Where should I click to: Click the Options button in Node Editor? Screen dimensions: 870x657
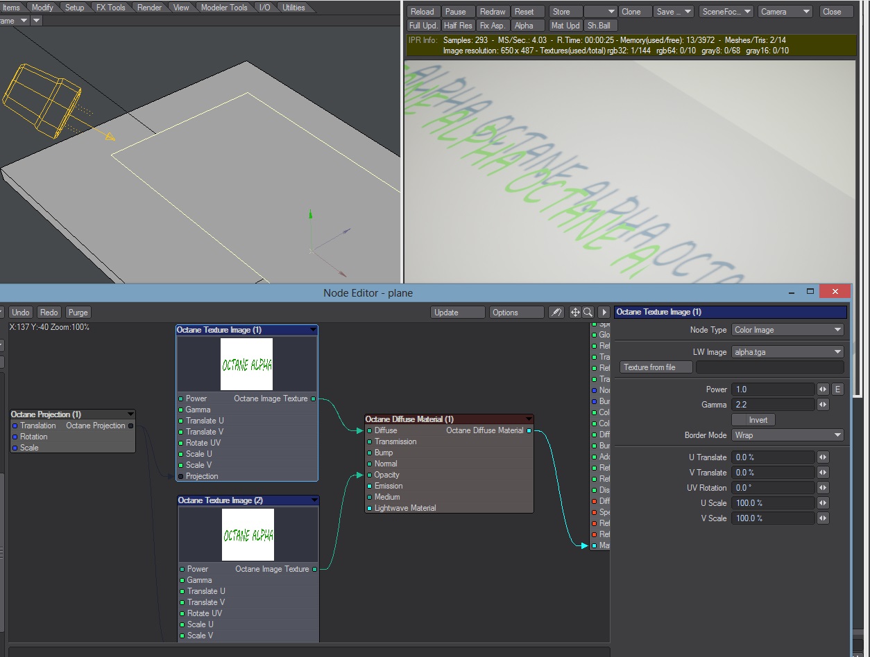517,313
